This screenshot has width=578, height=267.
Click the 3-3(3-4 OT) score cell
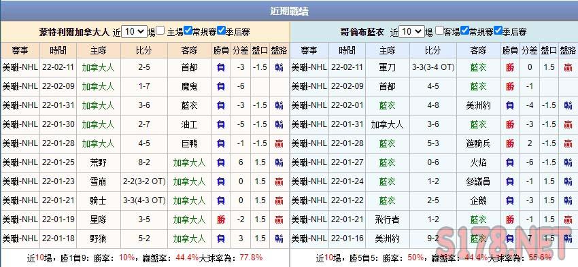[433, 67]
